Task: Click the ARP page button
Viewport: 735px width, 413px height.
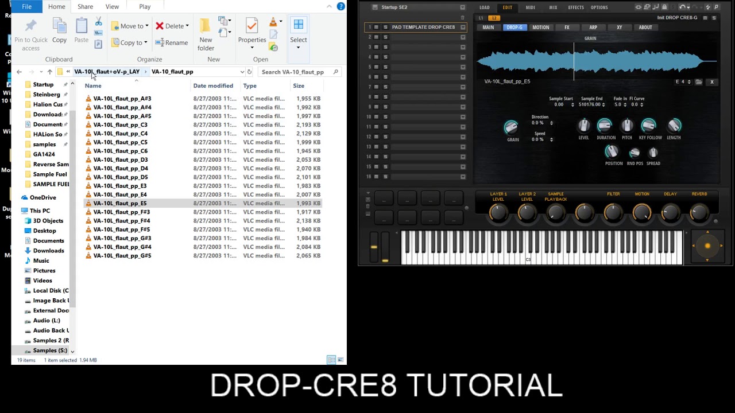Action: click(x=593, y=28)
